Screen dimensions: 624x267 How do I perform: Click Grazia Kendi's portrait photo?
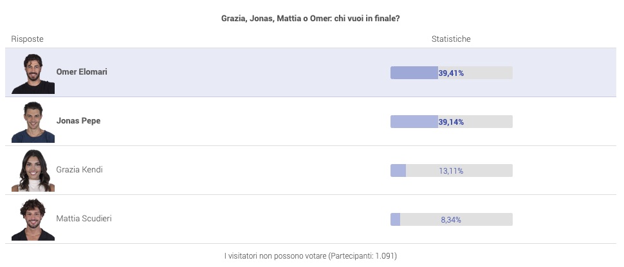coord(33,170)
